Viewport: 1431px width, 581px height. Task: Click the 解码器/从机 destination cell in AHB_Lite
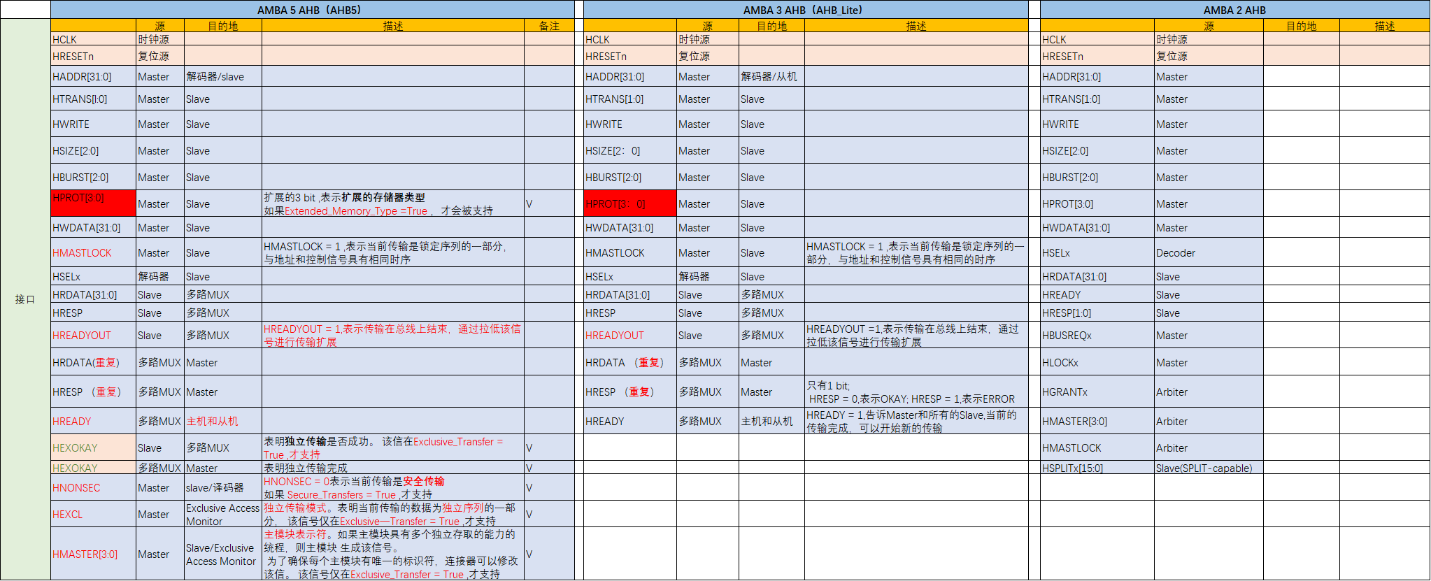point(771,76)
